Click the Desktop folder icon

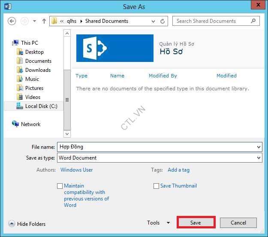pos(20,52)
